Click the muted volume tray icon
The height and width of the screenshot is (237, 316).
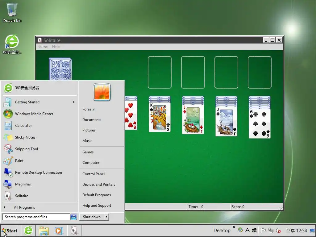point(278,230)
